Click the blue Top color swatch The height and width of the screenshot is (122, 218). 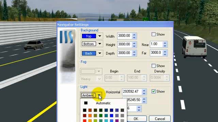coord(89,36)
